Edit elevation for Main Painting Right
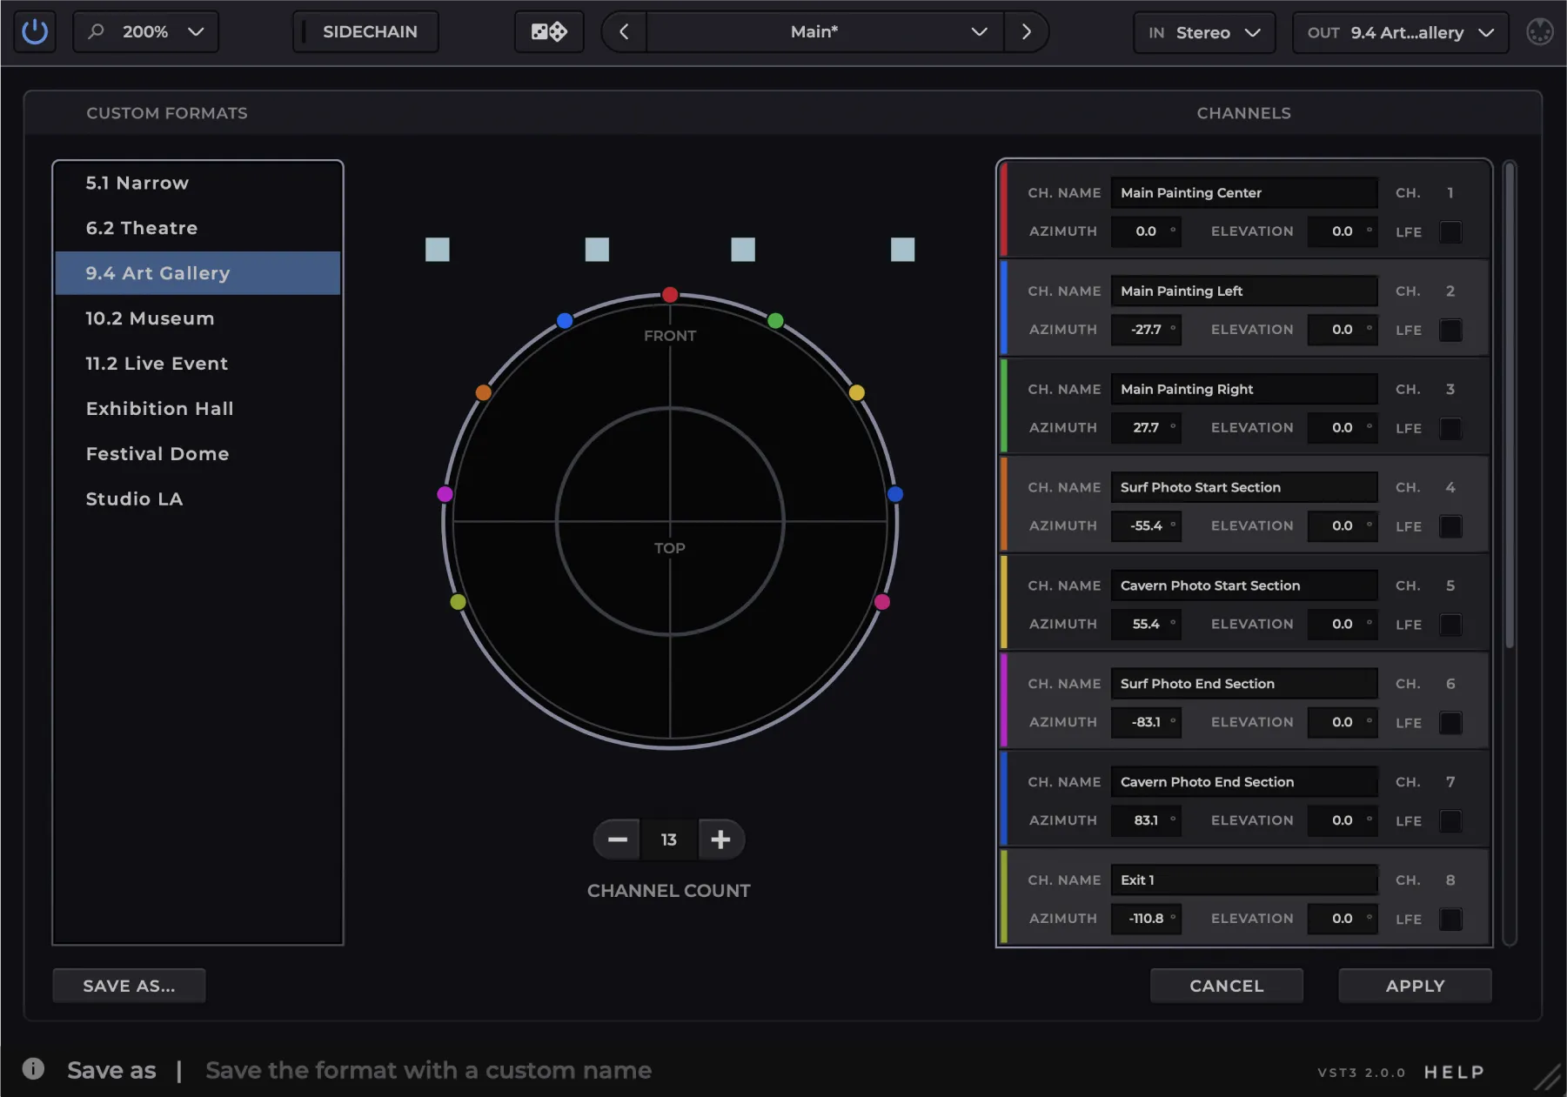Image resolution: width=1567 pixels, height=1097 pixels. 1343,428
